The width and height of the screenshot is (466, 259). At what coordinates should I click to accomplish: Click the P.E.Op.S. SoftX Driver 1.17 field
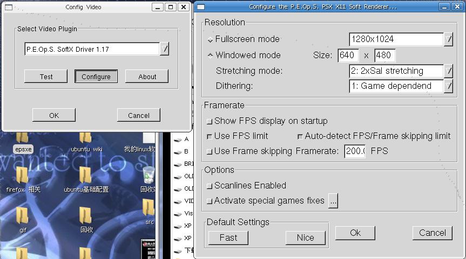point(92,49)
